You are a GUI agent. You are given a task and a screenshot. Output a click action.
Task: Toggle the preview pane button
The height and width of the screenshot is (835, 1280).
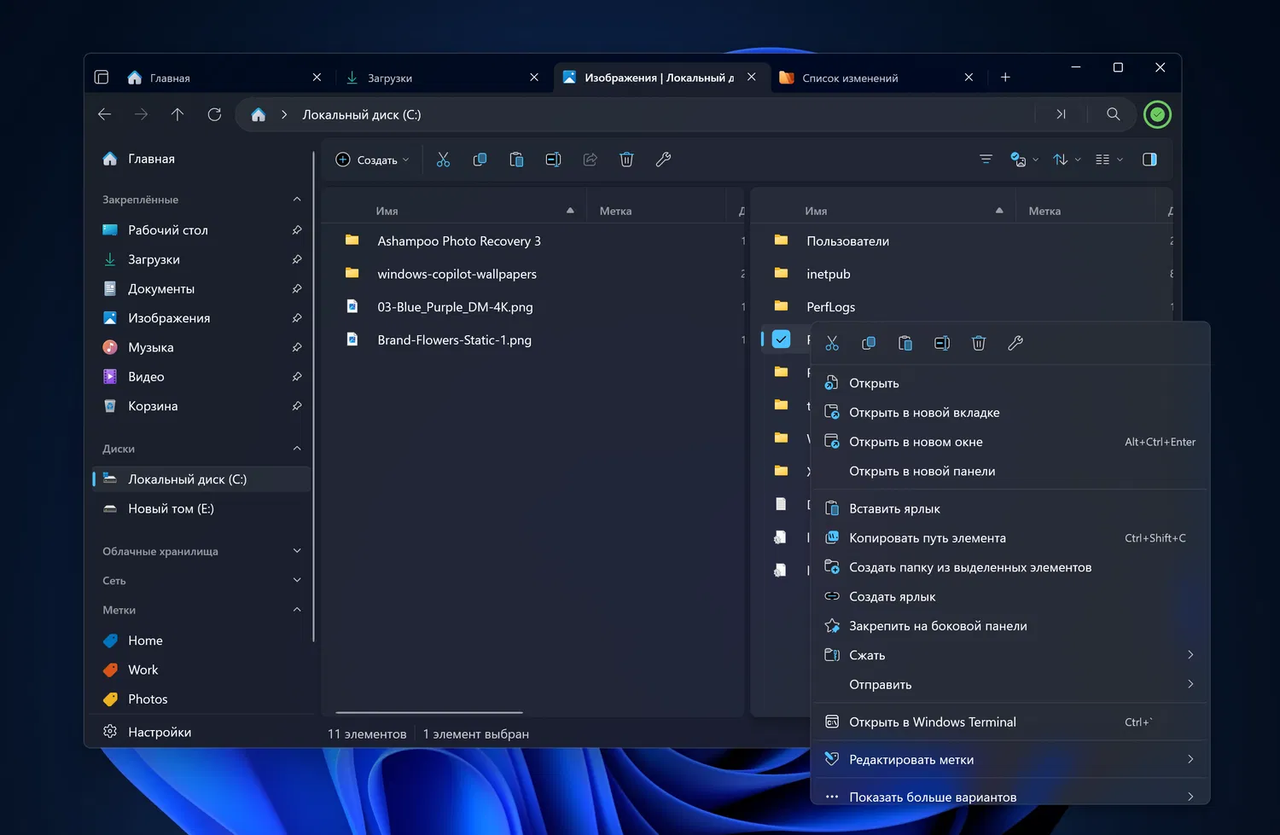(1149, 159)
